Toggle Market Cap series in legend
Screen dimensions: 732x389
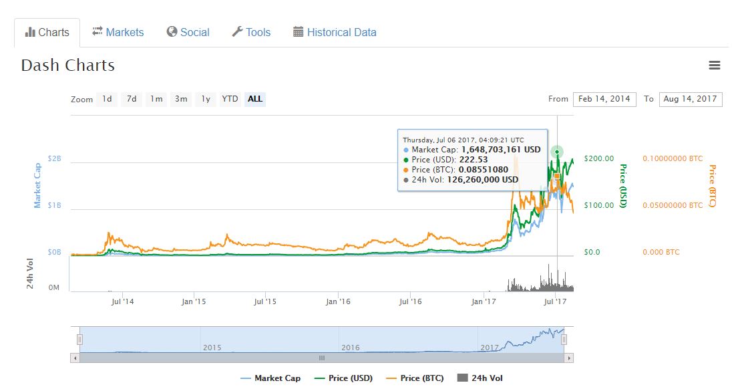[x=270, y=378]
